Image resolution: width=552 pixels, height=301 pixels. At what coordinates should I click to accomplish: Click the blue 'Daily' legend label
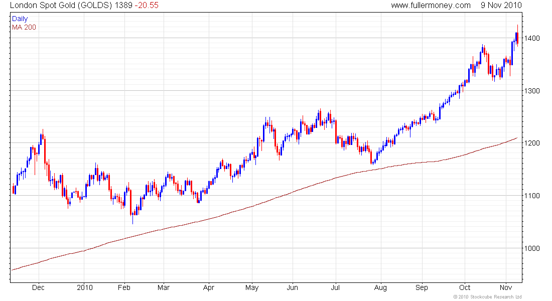(x=20, y=19)
